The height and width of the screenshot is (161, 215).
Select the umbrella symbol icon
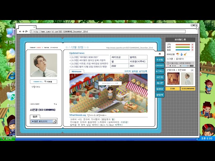(178, 54)
